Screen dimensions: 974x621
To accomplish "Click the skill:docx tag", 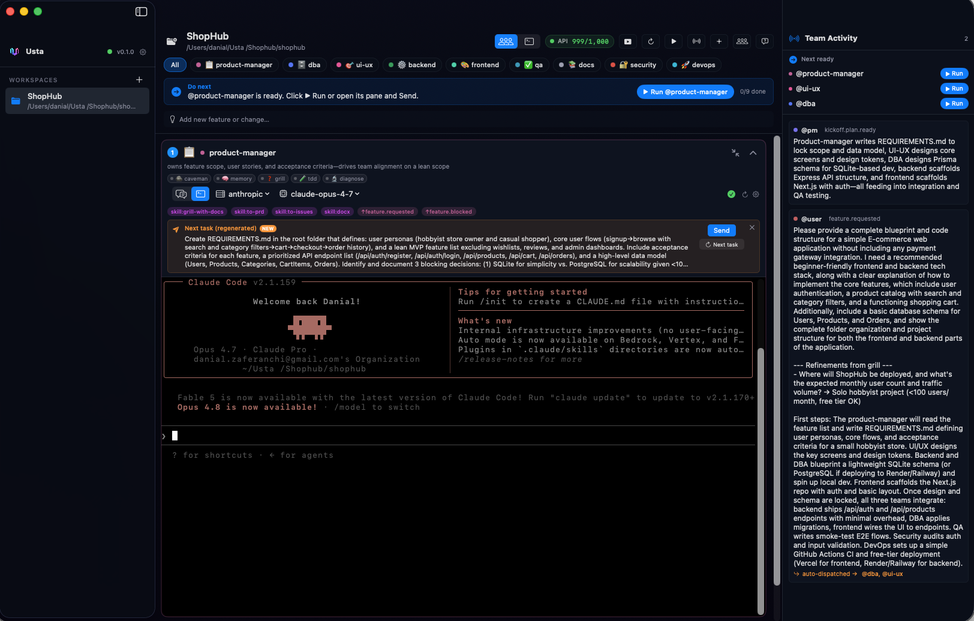I will tap(337, 212).
